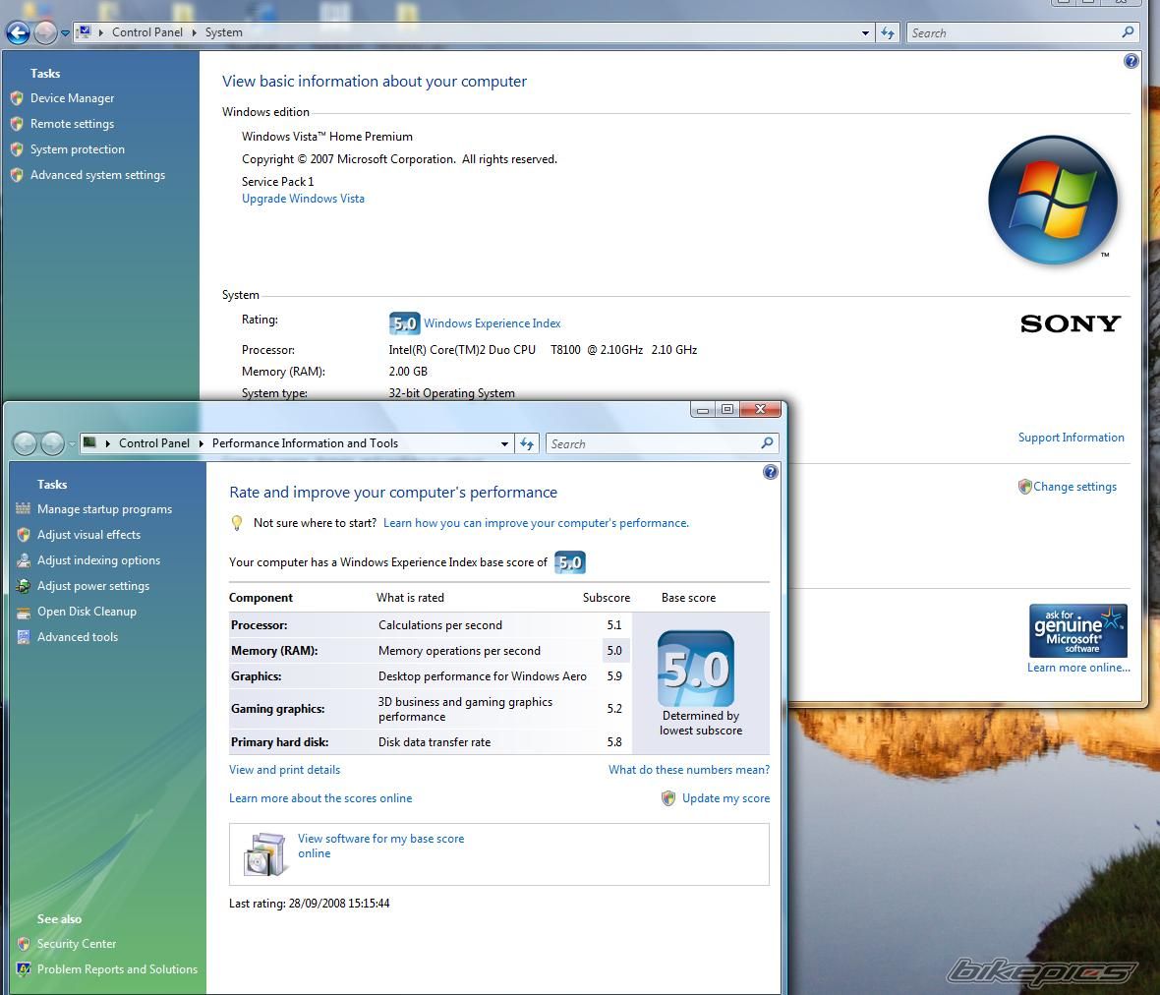Click Support Information link
Viewport: 1160px width, 995px height.
[x=1071, y=438]
